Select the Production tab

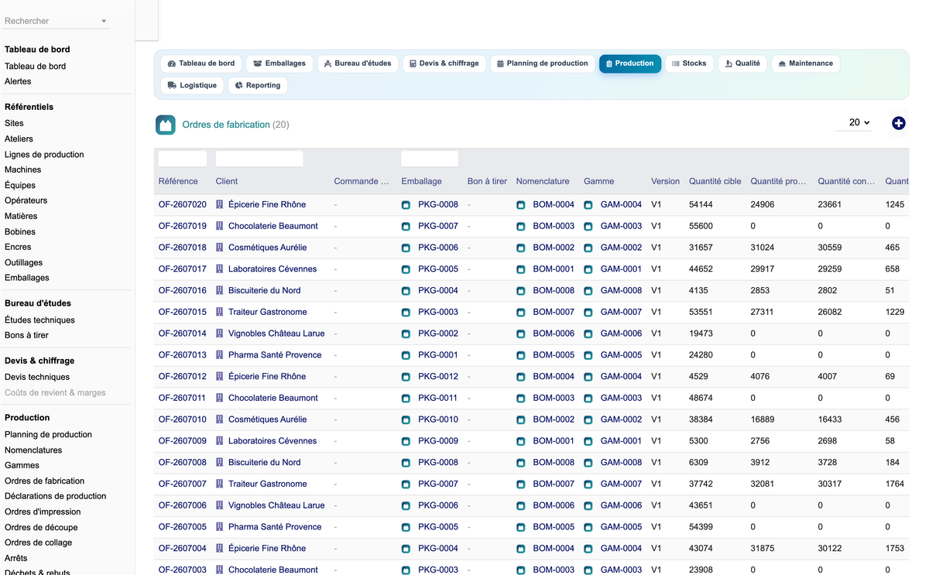coord(629,63)
